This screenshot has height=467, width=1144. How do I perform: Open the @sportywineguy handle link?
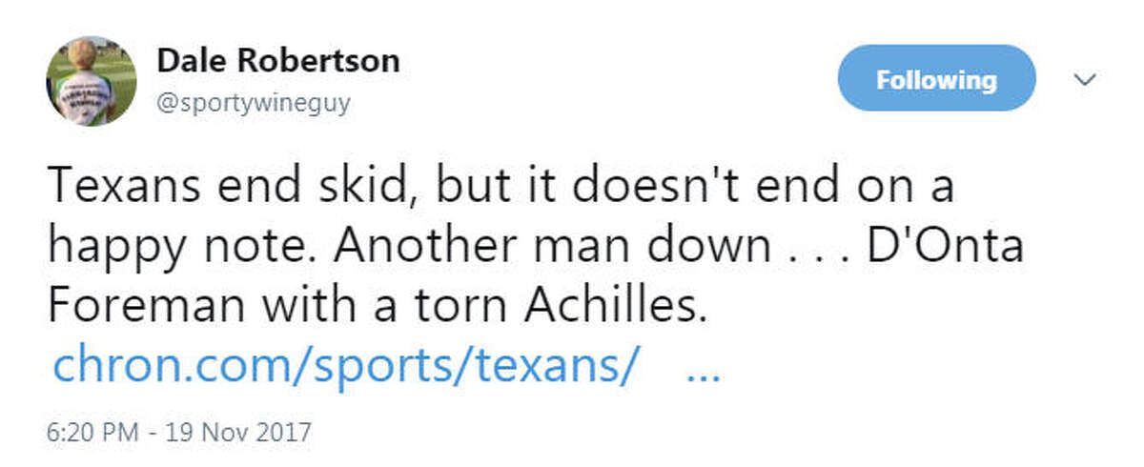point(253,102)
